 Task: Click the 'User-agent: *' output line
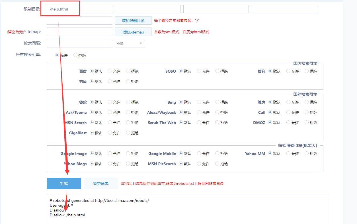[61, 205]
